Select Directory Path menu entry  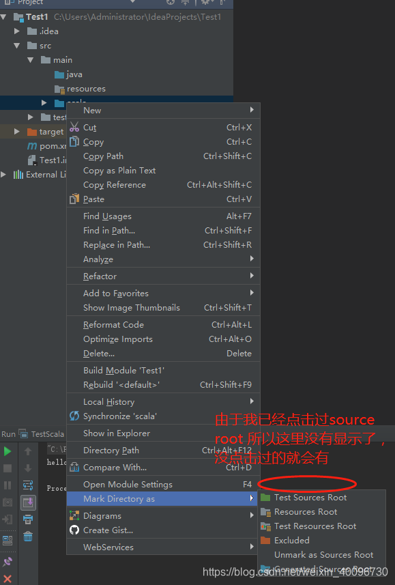coord(163,451)
